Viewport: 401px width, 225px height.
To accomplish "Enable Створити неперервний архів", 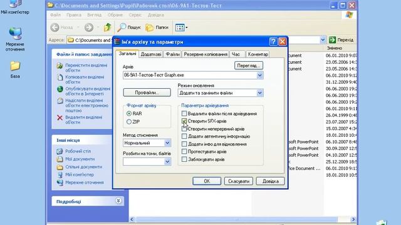I will (x=184, y=129).
